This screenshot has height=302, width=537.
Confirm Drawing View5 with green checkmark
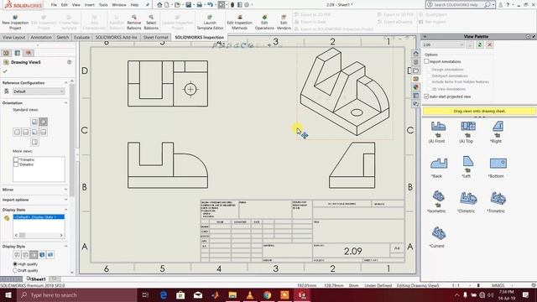point(5,71)
